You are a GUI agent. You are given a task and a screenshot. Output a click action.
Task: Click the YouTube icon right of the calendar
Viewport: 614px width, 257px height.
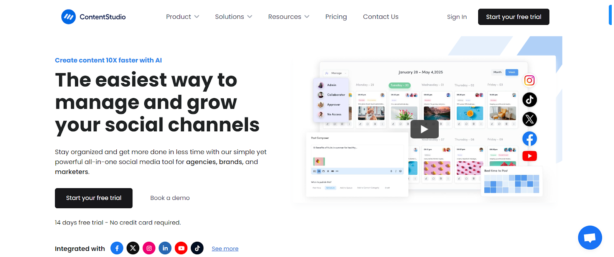(x=530, y=156)
